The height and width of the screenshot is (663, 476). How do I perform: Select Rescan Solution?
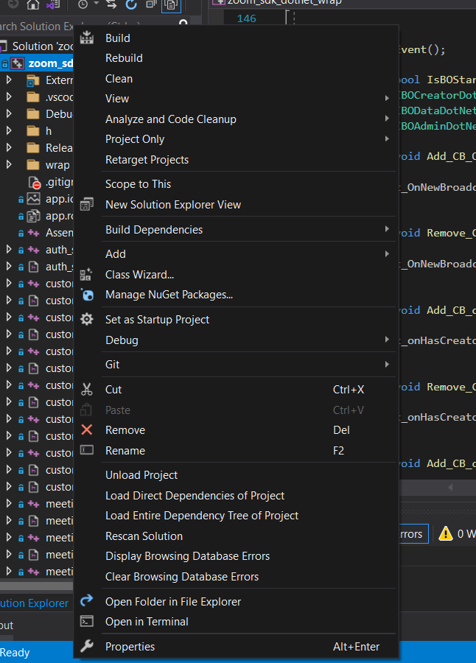[236, 536]
